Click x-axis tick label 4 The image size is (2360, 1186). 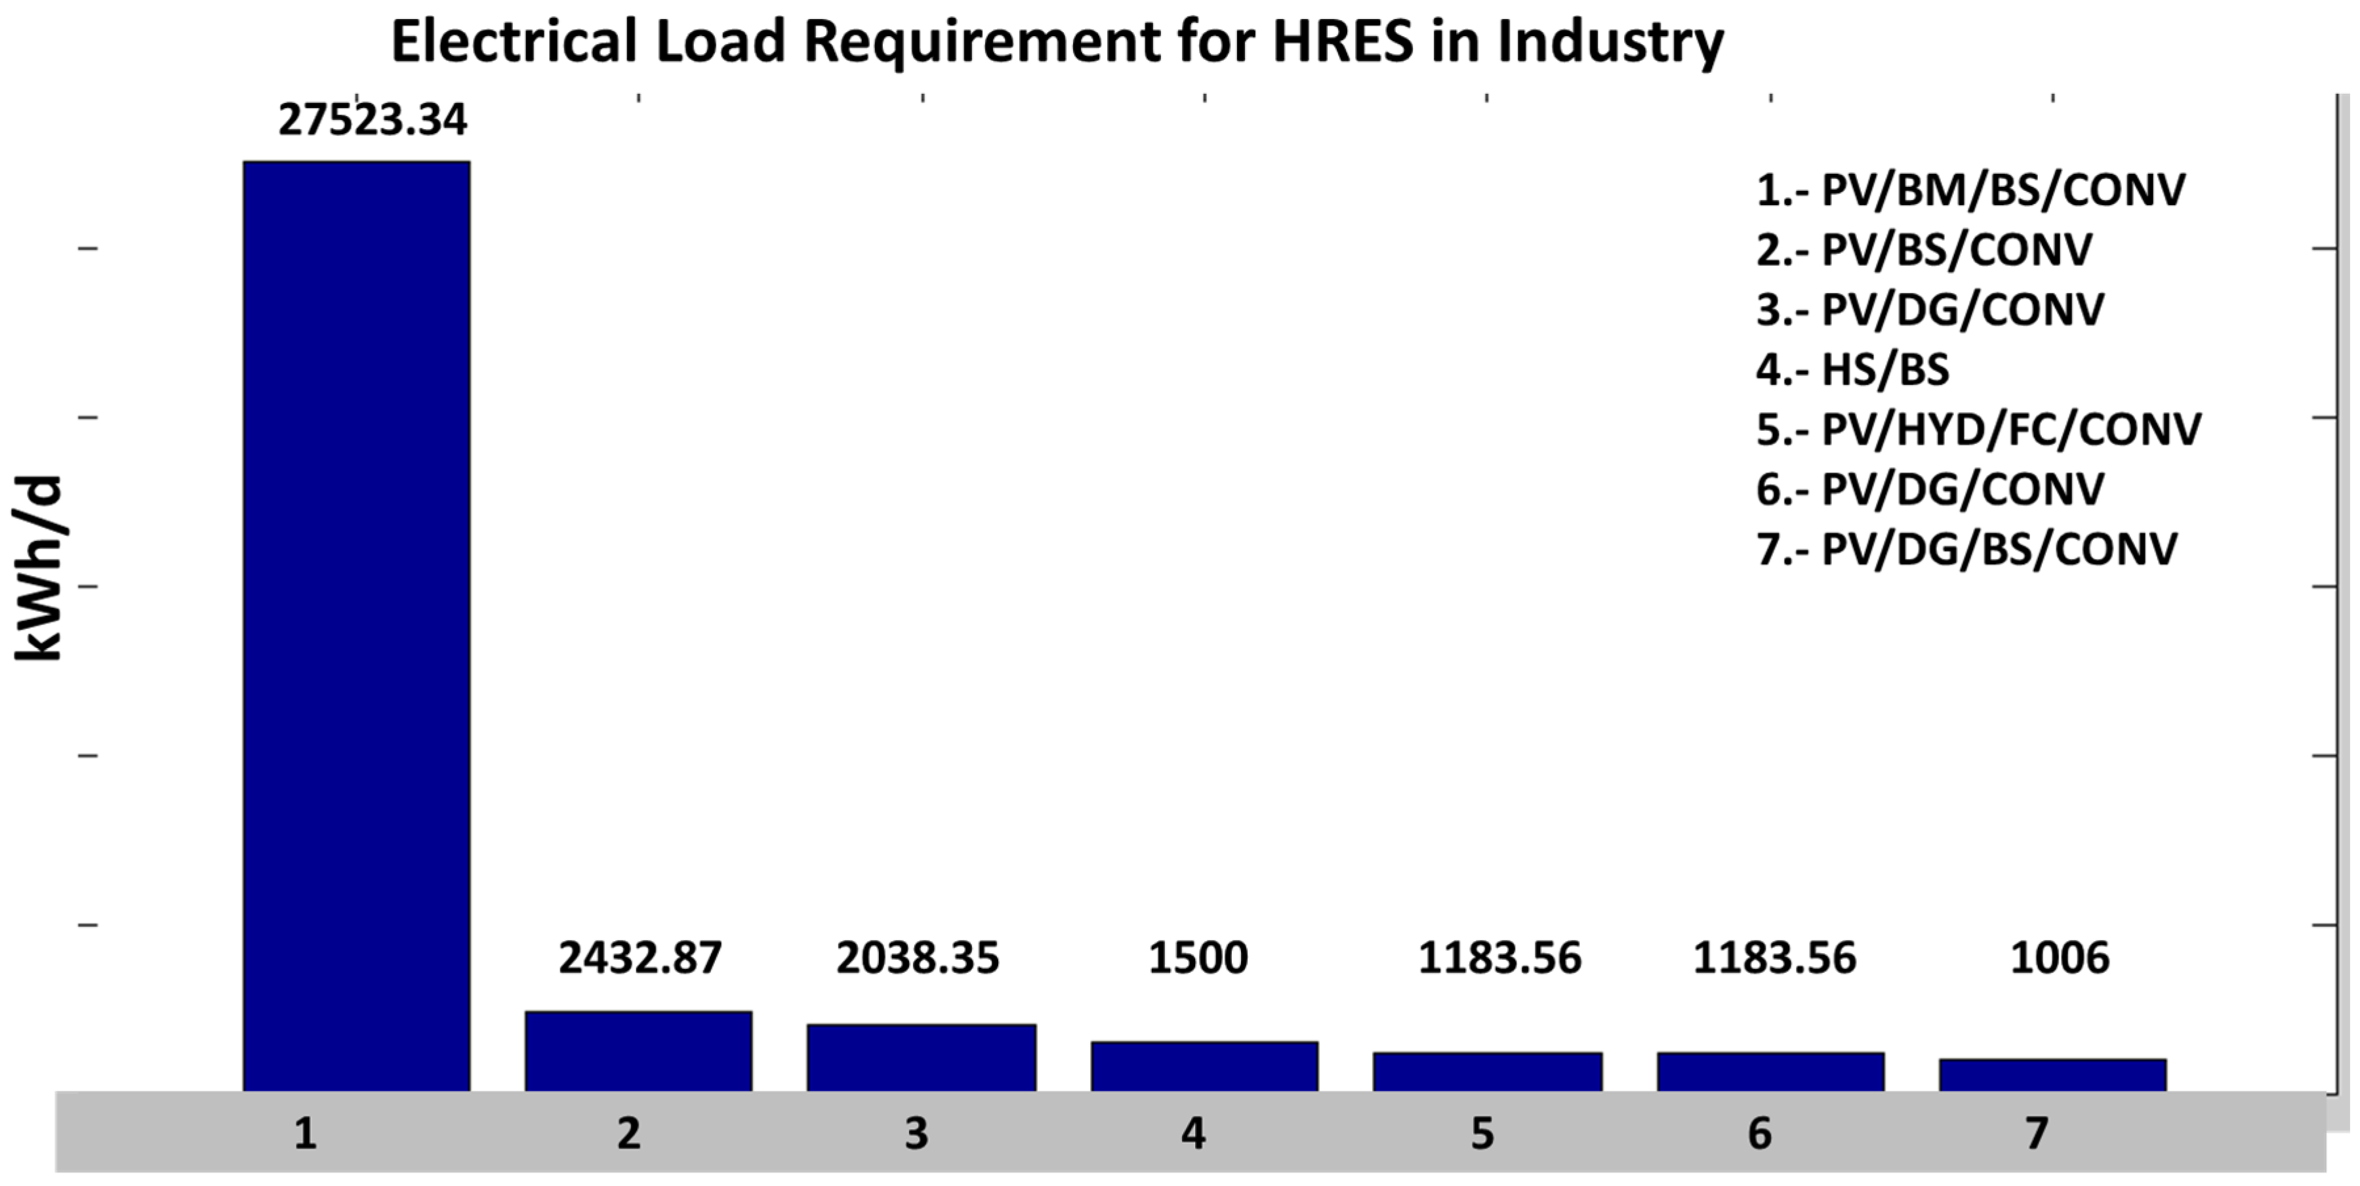(1192, 1135)
